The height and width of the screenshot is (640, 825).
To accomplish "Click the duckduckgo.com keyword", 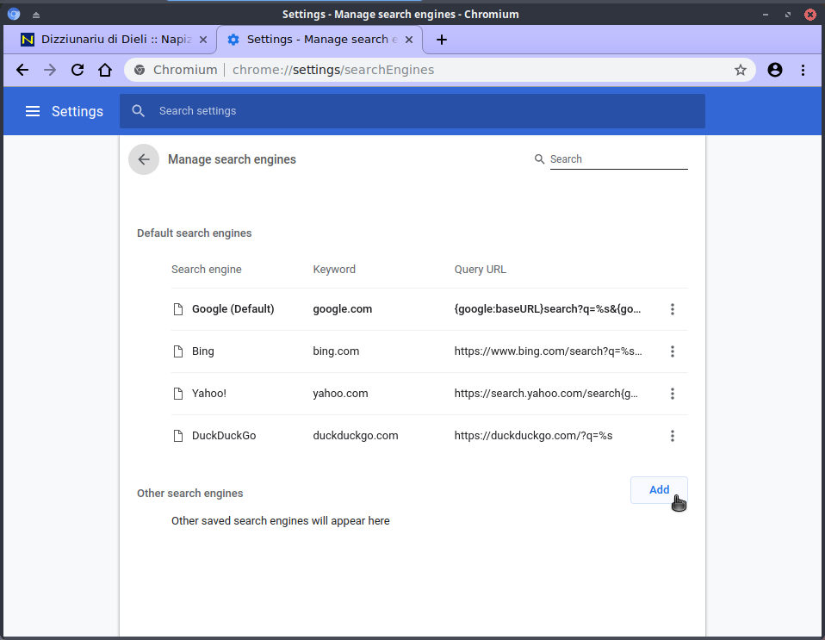I will click(356, 436).
